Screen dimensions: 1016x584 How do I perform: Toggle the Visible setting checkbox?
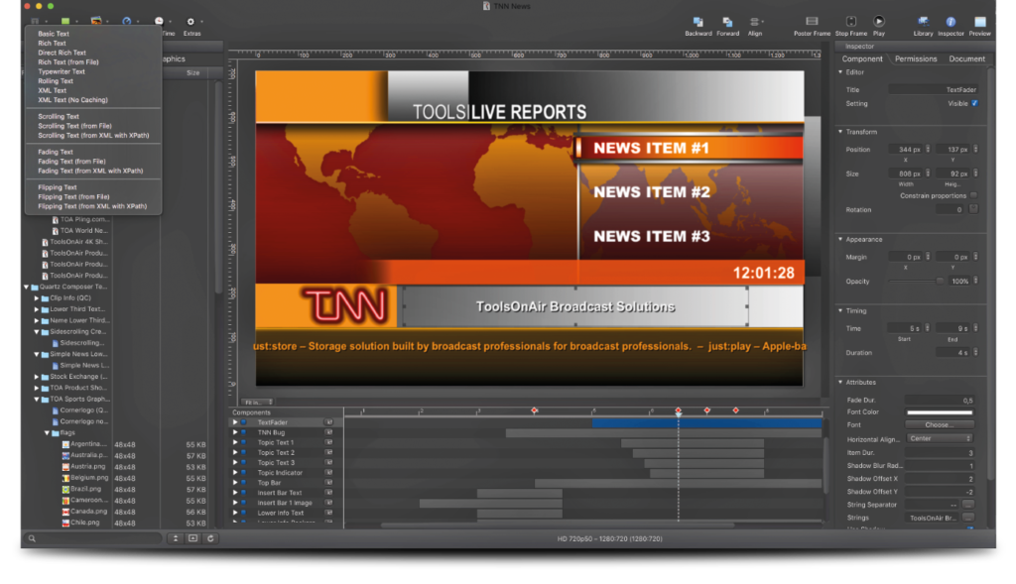[x=974, y=103]
